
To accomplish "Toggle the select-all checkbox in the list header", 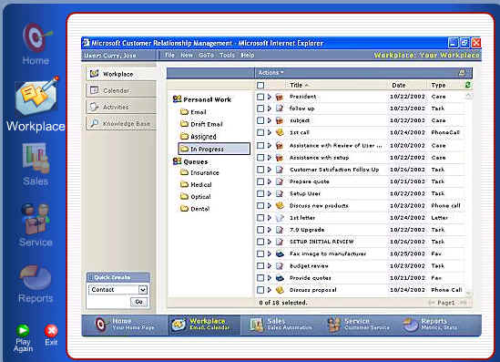I will 260,85.
